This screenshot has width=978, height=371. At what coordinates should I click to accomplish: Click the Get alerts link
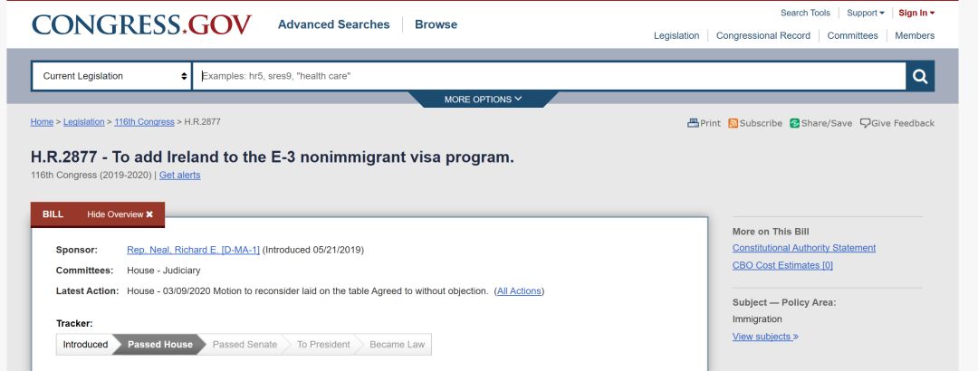coord(179,175)
